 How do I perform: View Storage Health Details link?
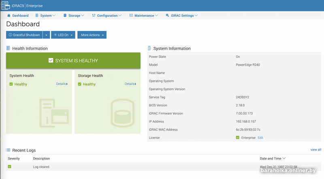click(130, 84)
